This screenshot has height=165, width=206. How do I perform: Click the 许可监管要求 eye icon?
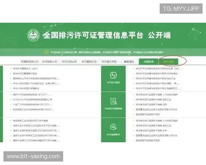113,127
